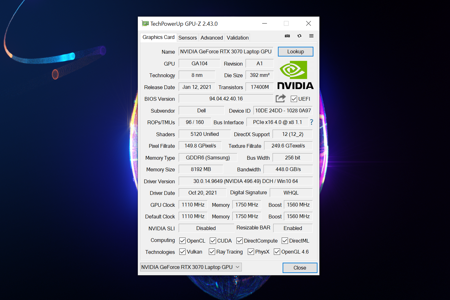The image size is (450, 300).
Task: Click the Device ID value 10DE 24DD
Action: pyautogui.click(x=283, y=110)
